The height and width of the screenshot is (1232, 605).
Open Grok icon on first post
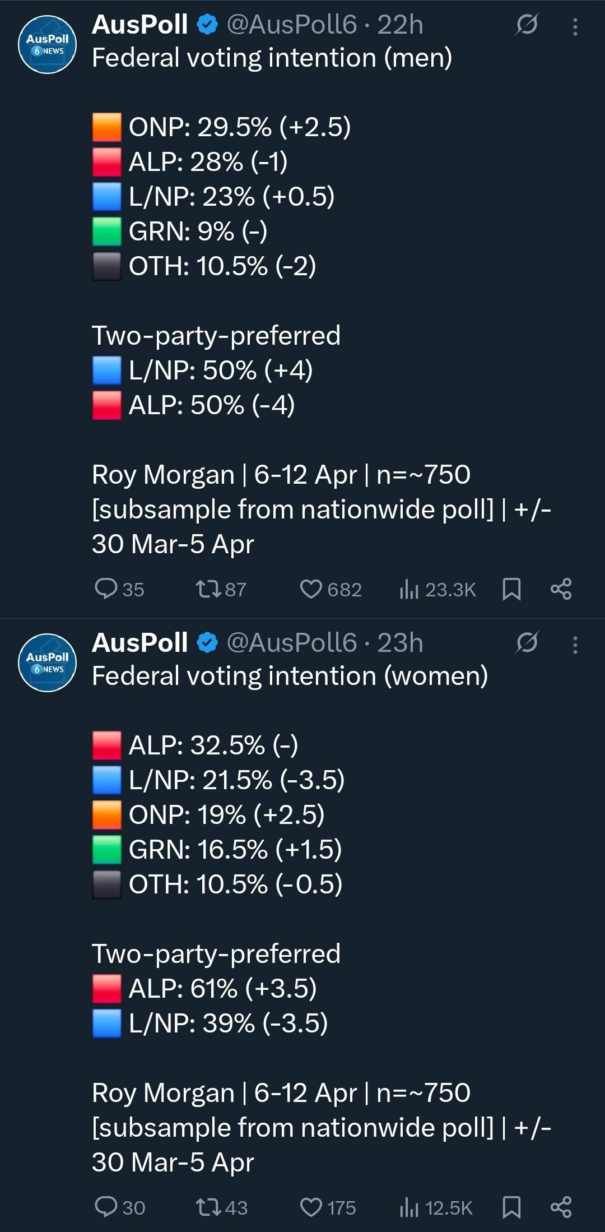(527, 25)
